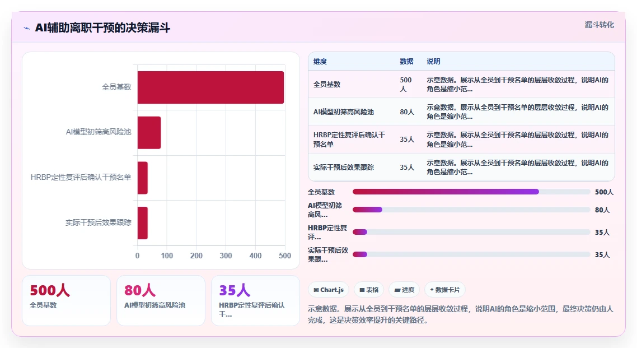The height and width of the screenshot is (348, 637).
Task: Click the 80人 value beside progress bar
Action: [x=602, y=210]
